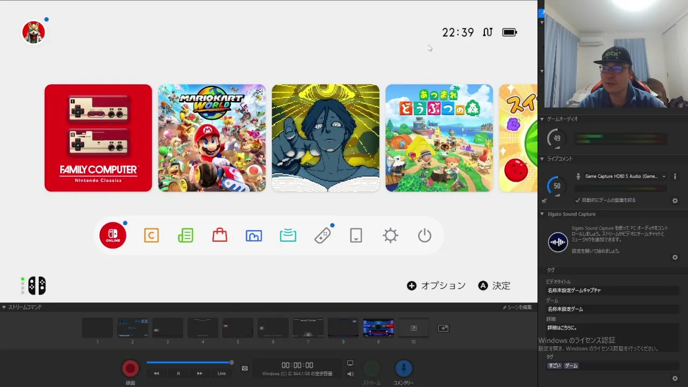Screen dimensions: 688x387
Task: Open the Fox user profile avatar
Action: pos(33,32)
